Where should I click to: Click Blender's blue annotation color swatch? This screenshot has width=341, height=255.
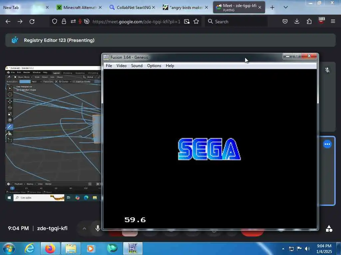(x=25, y=82)
